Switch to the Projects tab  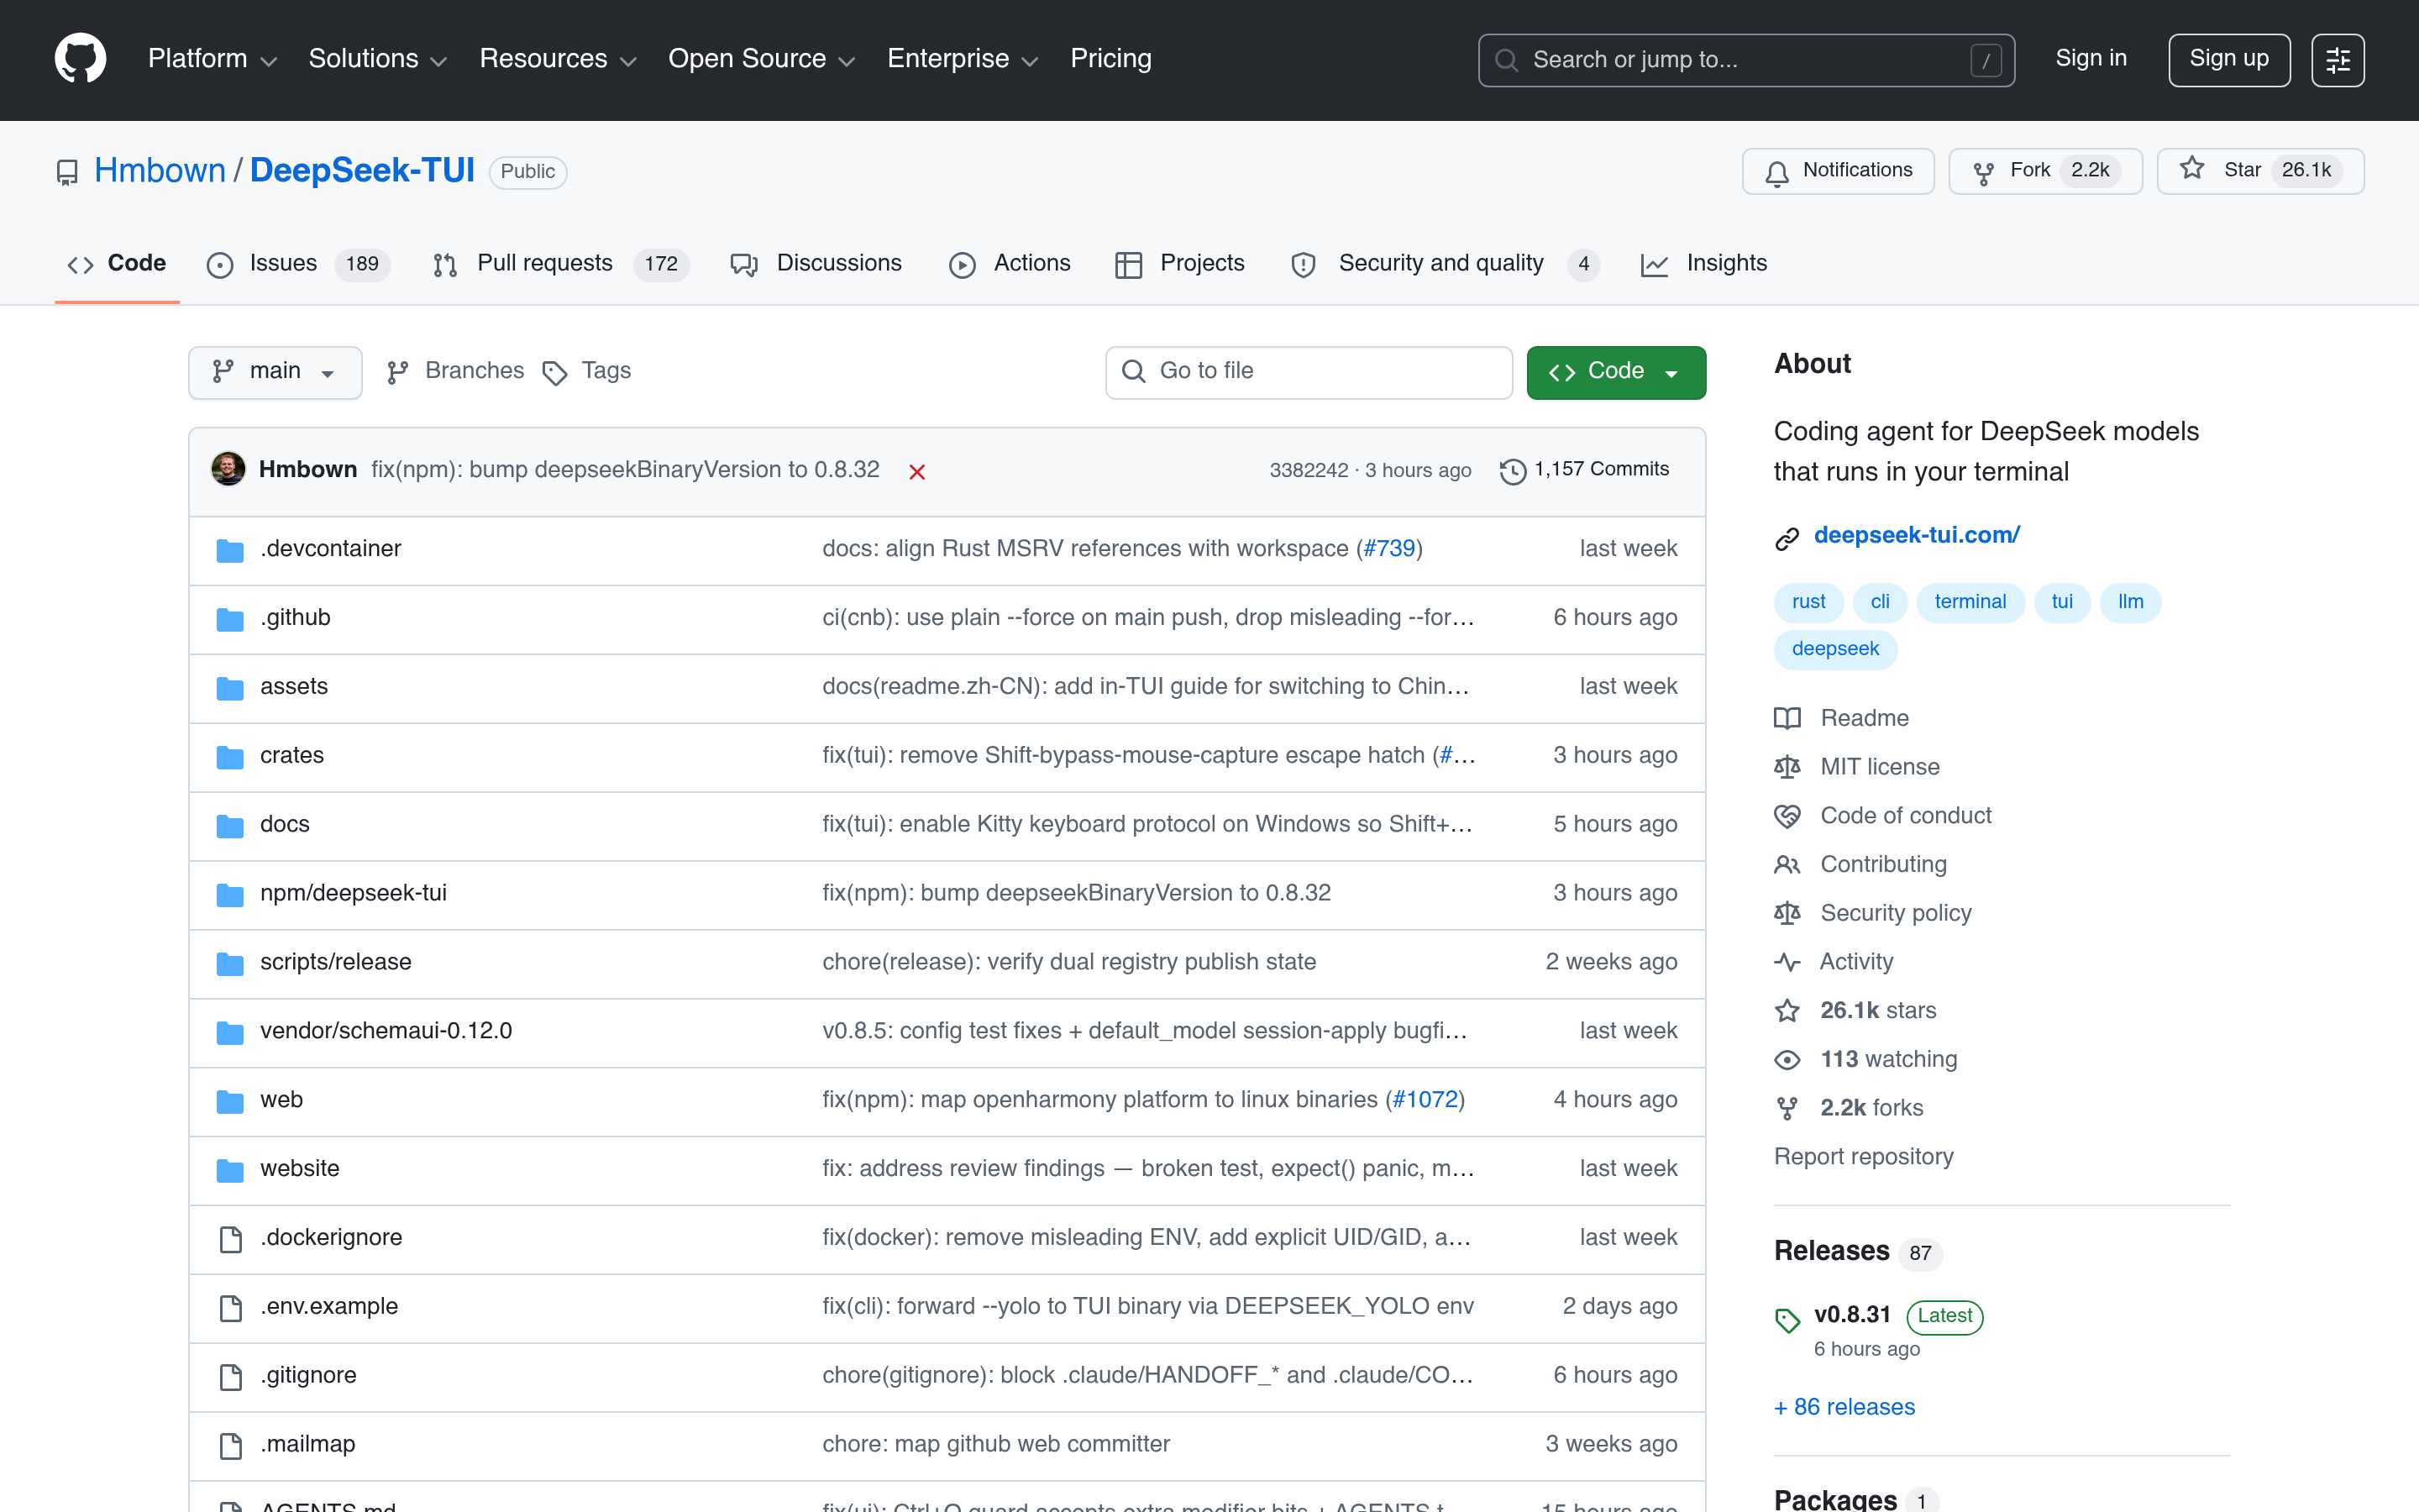1179,264
